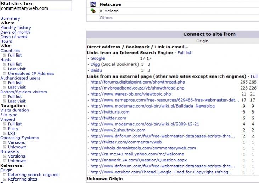Open the Summary link in the sidebar

pyautogui.click(x=10, y=18)
